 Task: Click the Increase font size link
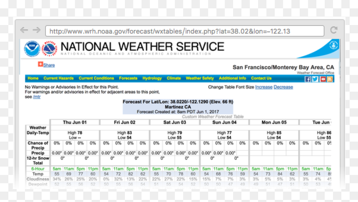click(264, 87)
